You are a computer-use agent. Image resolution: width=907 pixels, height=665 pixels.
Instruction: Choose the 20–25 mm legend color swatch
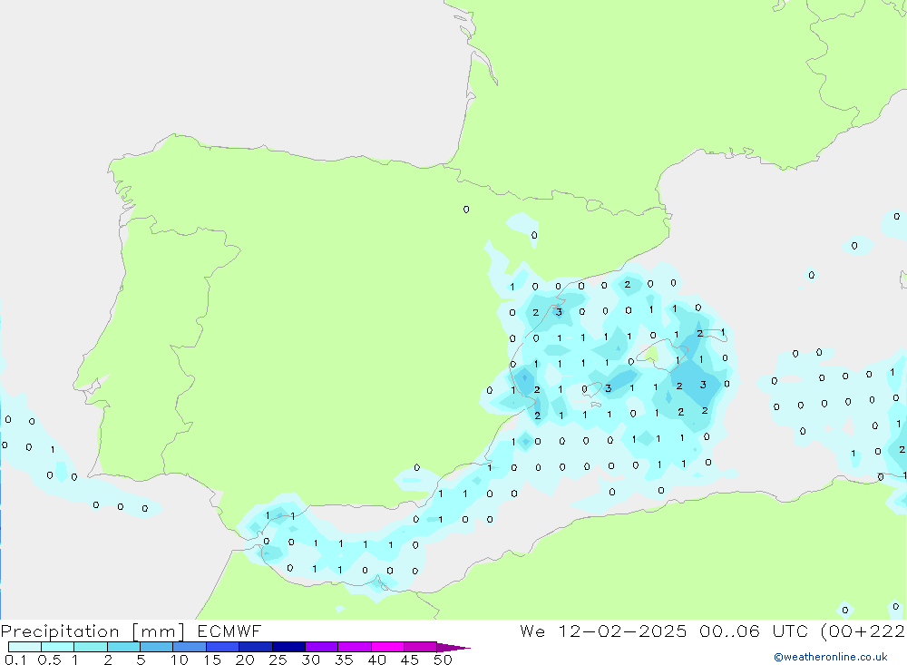(255, 647)
